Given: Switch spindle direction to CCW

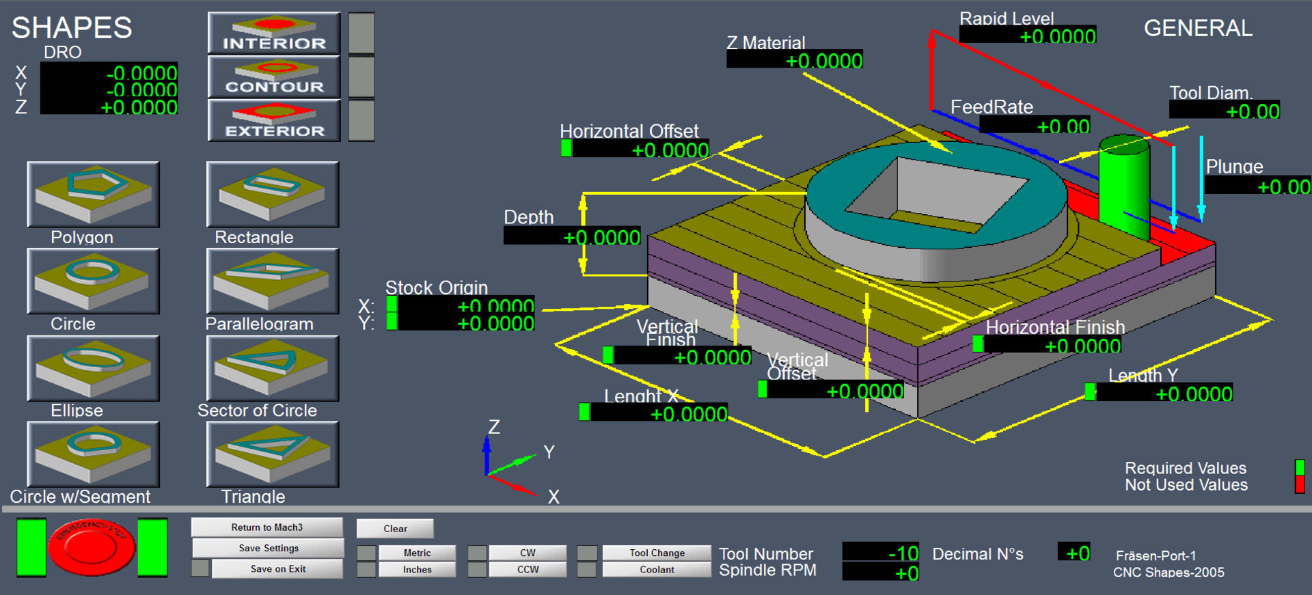Looking at the screenshot, I should (528, 569).
